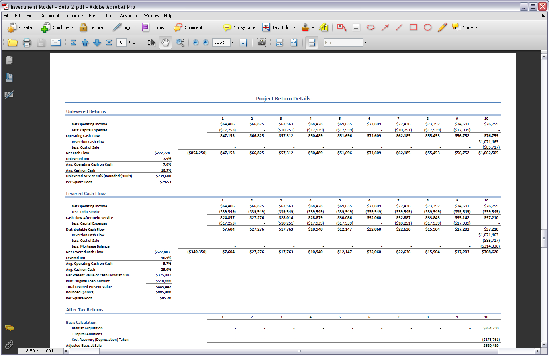Screen dimensions: 549x356
Task: Open the Attachments panel in sidebar
Action: pos(9,344)
